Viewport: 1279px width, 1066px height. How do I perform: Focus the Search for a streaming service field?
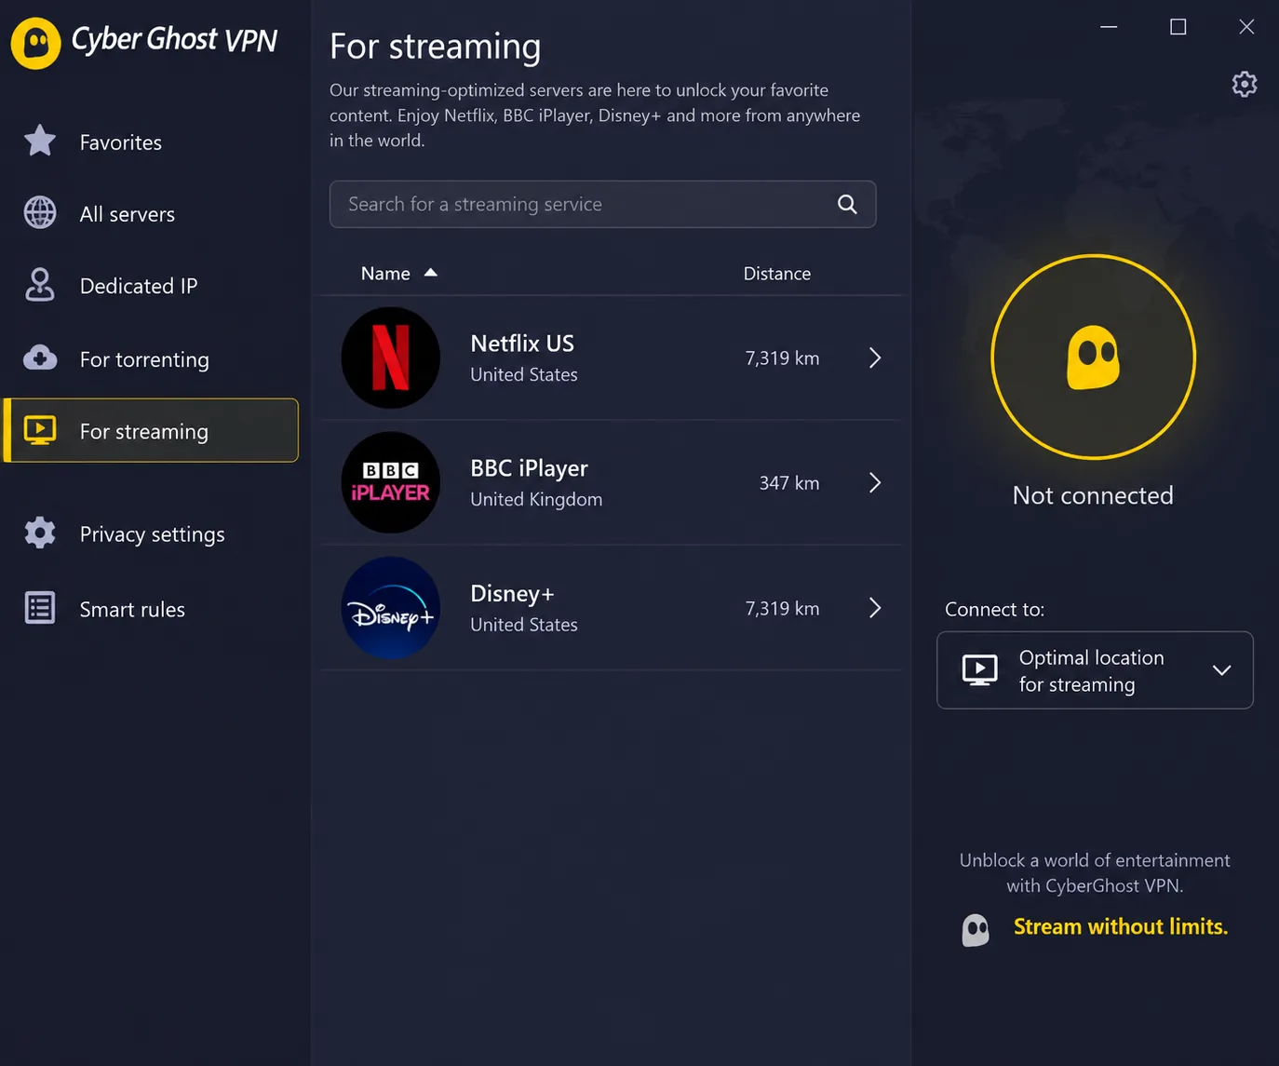click(x=602, y=204)
